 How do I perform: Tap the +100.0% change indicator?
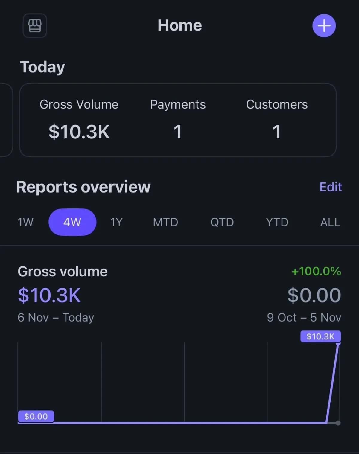tap(316, 271)
